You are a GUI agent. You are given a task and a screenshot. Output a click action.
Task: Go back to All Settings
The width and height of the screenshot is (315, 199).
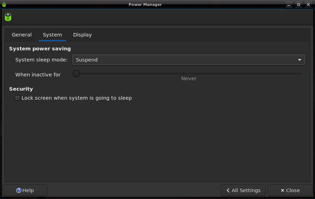[243, 190]
